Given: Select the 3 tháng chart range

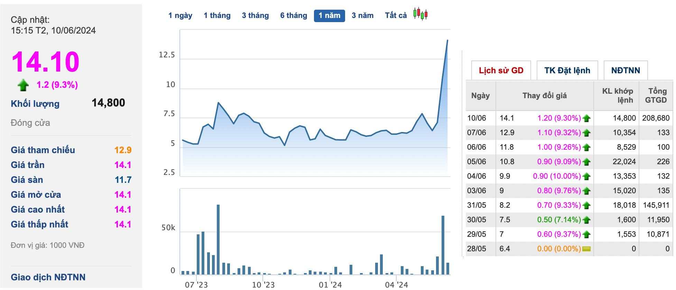Looking at the screenshot, I should (x=256, y=16).
